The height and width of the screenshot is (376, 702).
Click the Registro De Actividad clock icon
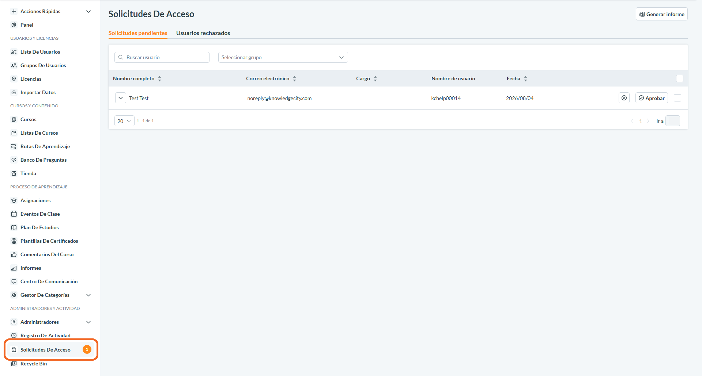coord(14,335)
